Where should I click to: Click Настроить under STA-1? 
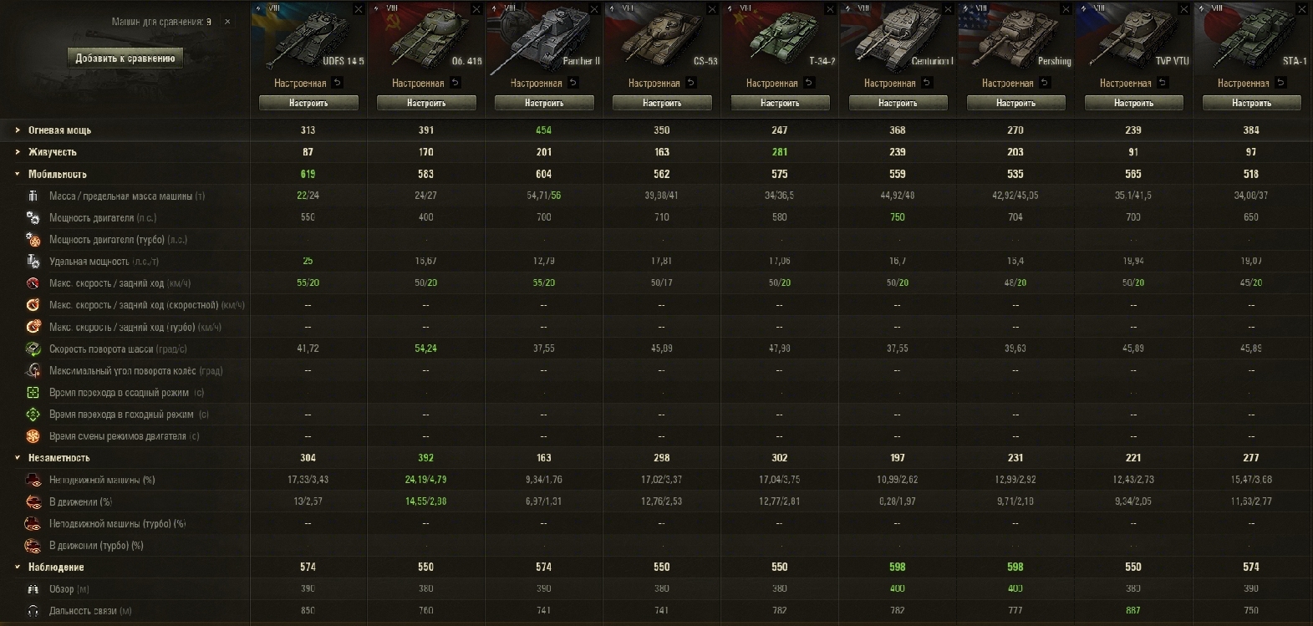(x=1251, y=103)
